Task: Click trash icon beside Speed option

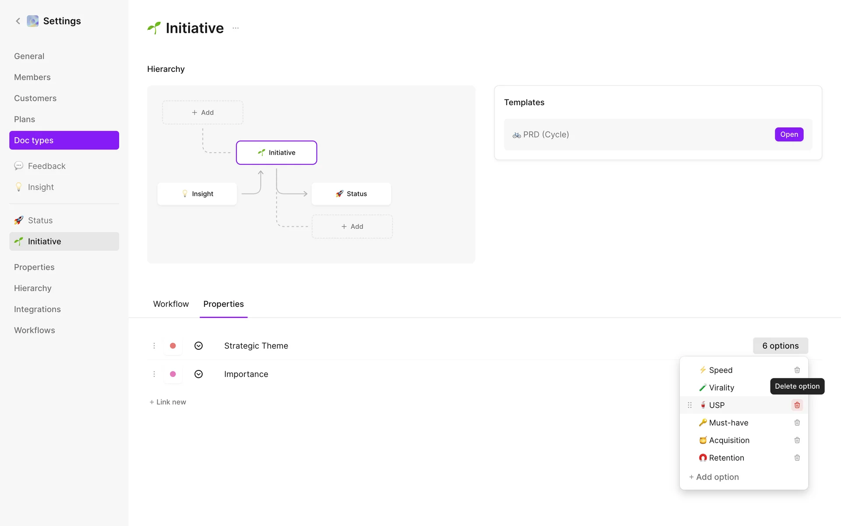Action: click(x=797, y=370)
